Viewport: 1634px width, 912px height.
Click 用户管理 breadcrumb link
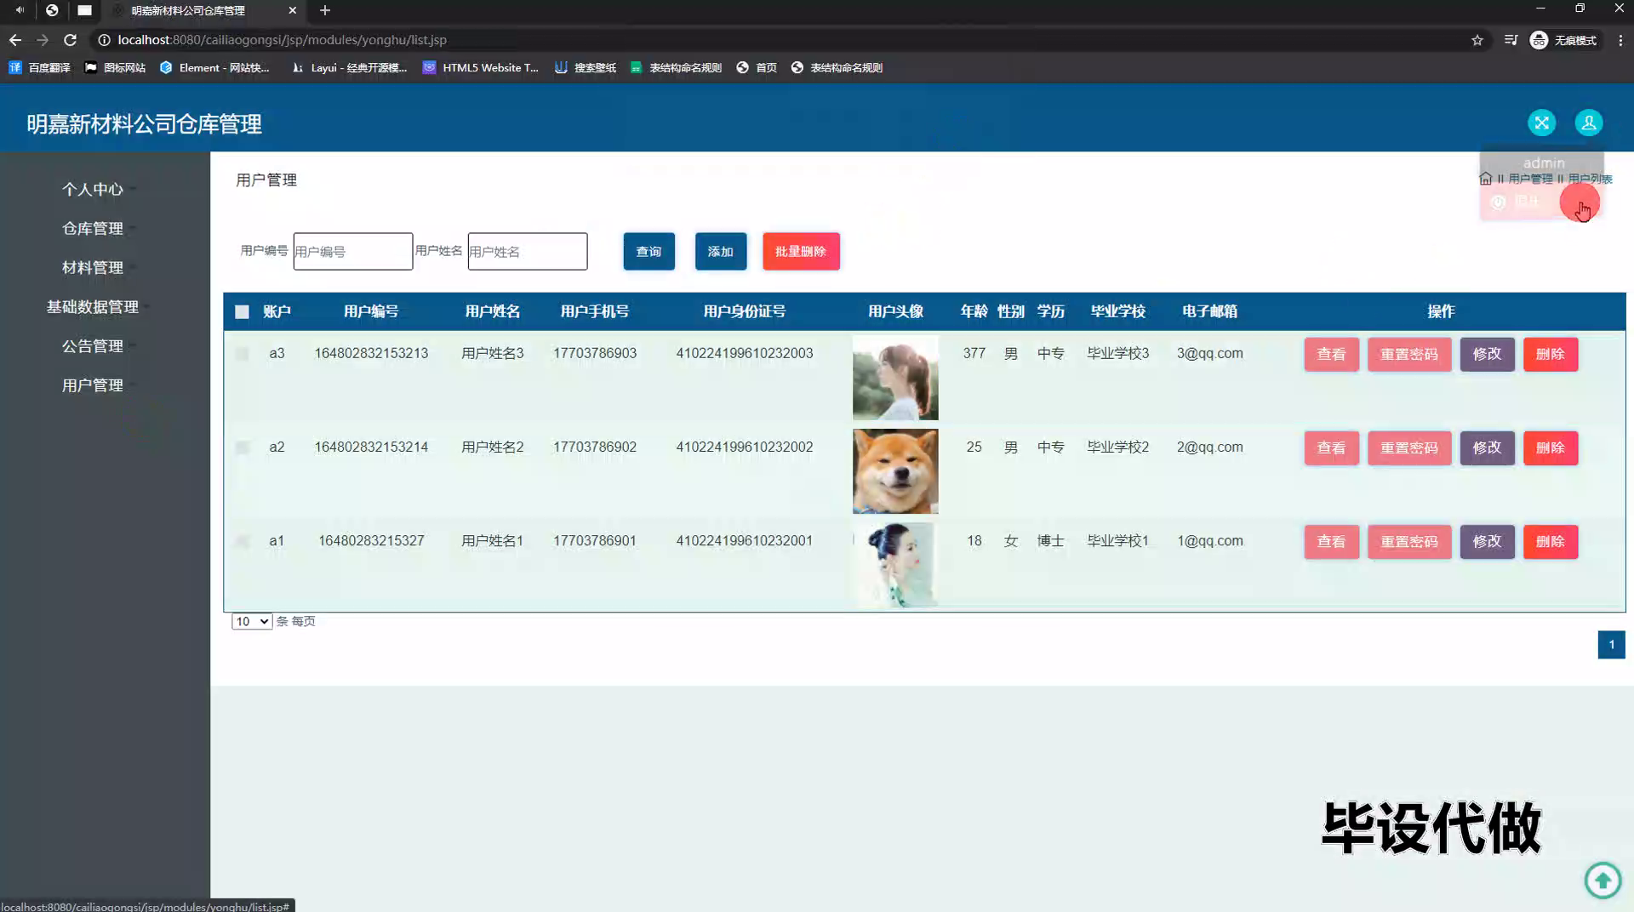point(1530,179)
